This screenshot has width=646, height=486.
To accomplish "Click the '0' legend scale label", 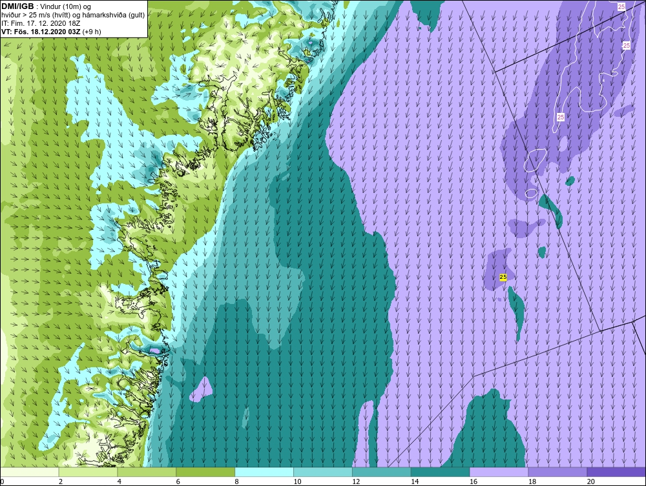I will pyautogui.click(x=2, y=481).
